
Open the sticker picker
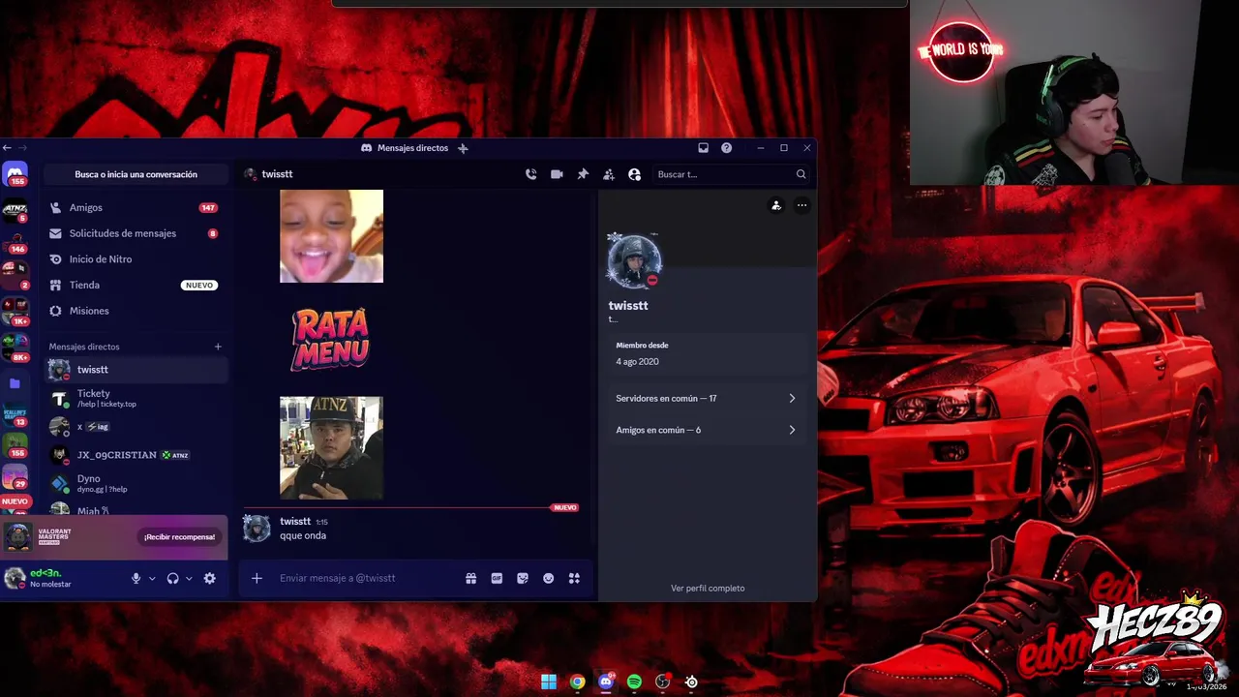pos(523,578)
